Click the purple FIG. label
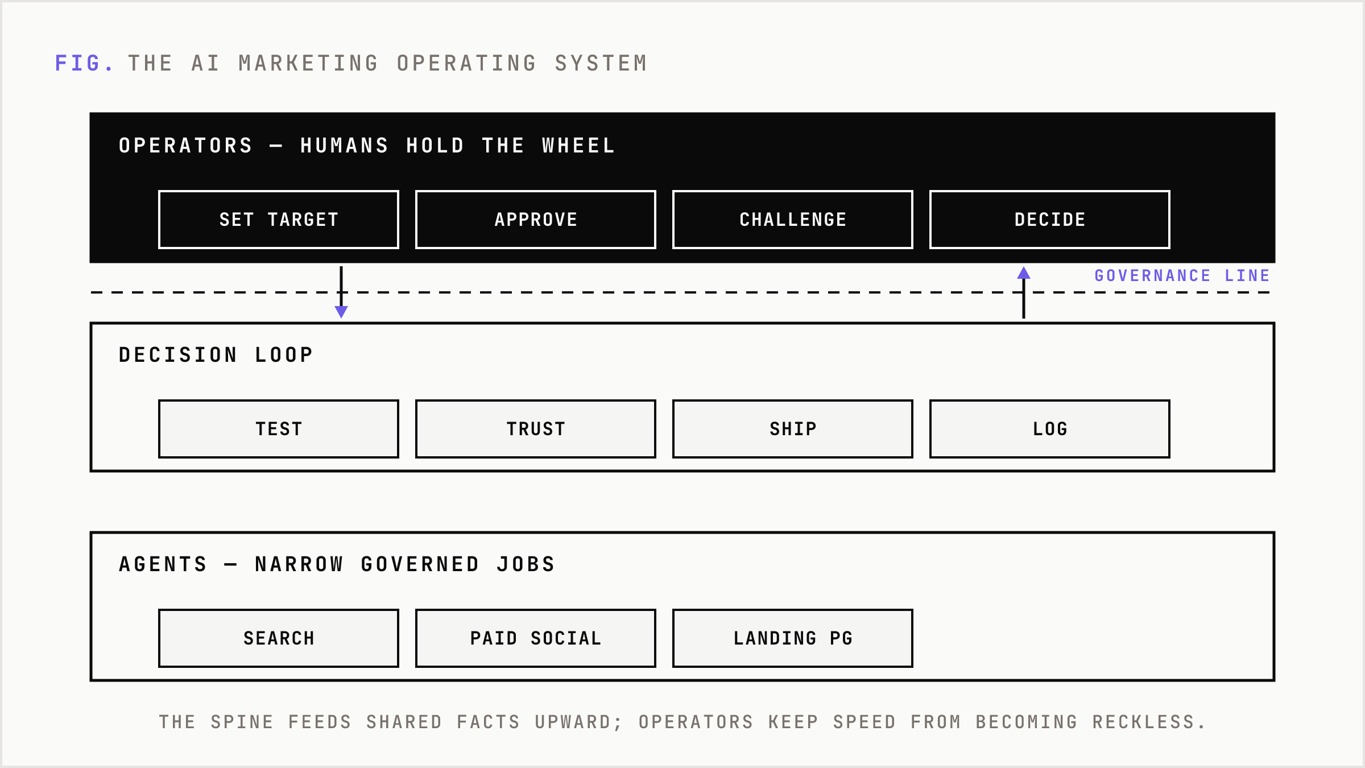 pos(85,63)
